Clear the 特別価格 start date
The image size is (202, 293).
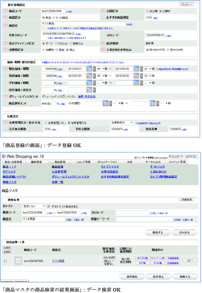[94, 76]
